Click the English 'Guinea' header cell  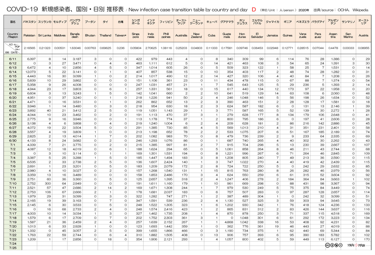[287, 36]
